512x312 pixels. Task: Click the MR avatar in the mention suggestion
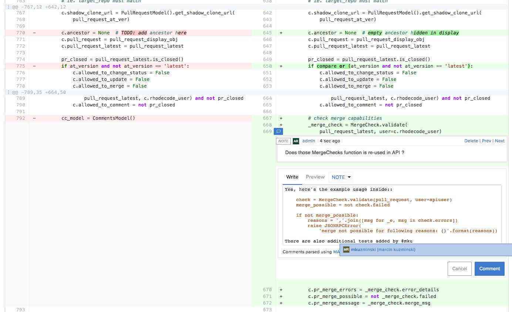coord(346,250)
